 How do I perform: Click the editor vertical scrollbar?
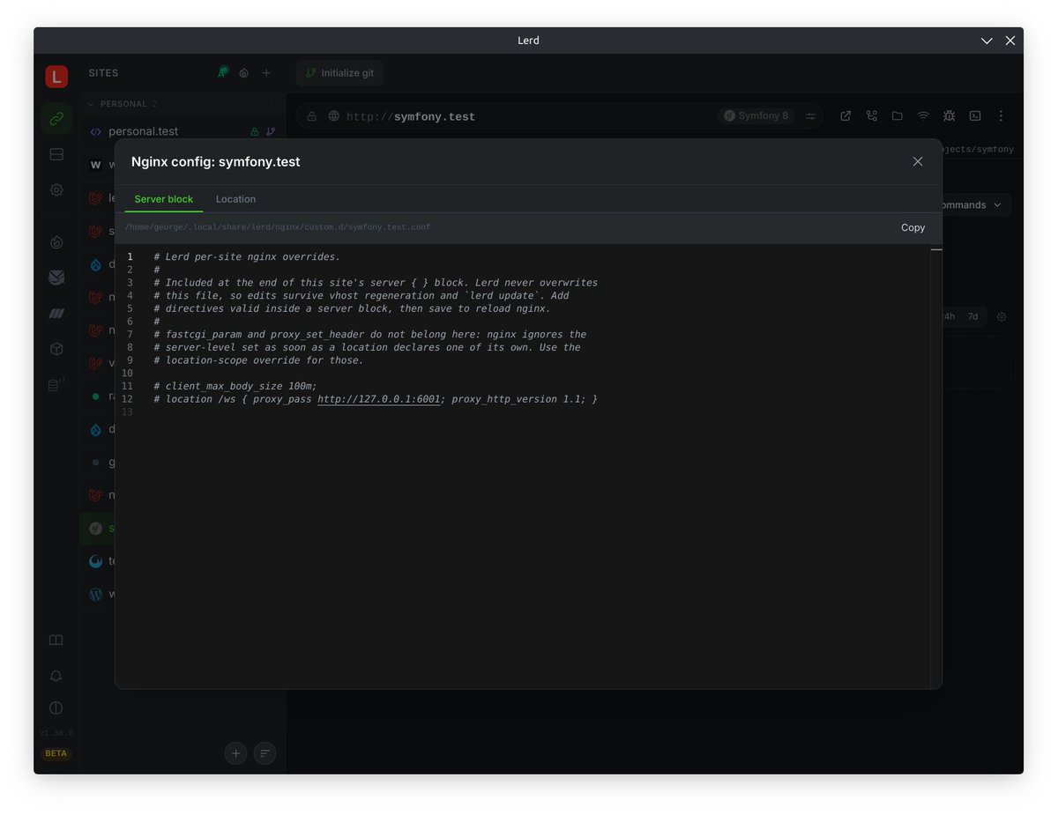936,466
